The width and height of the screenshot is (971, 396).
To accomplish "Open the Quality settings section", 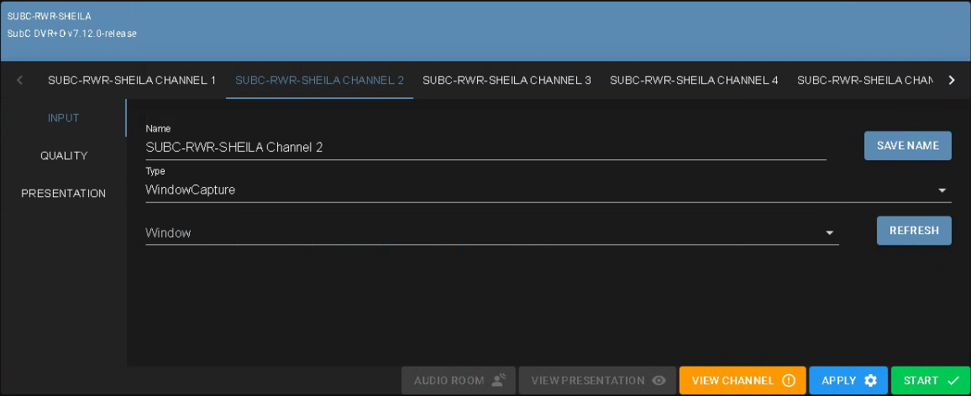I will click(x=64, y=156).
